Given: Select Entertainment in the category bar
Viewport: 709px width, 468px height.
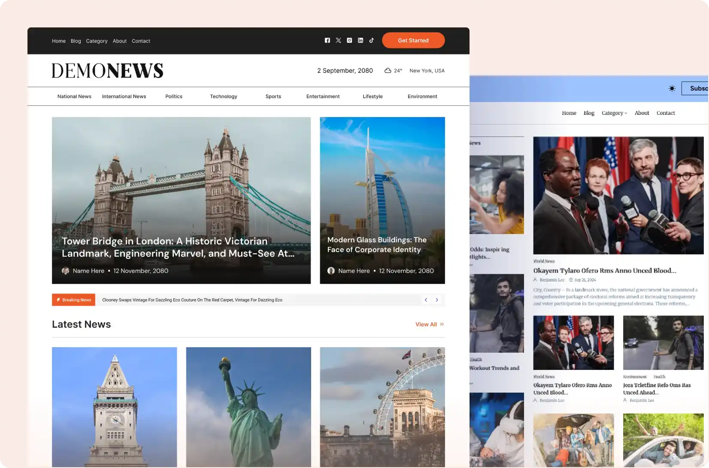Looking at the screenshot, I should (x=323, y=96).
